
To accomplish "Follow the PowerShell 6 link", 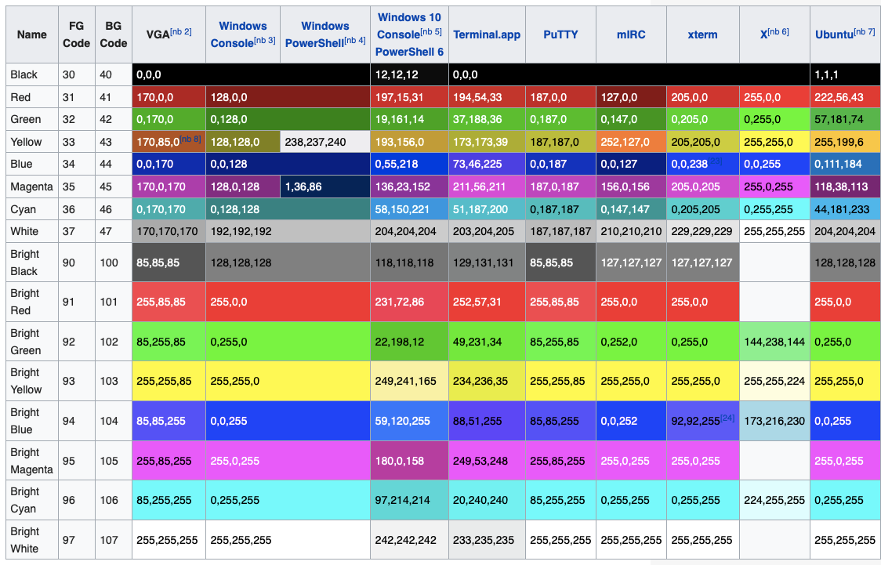I will 410,52.
